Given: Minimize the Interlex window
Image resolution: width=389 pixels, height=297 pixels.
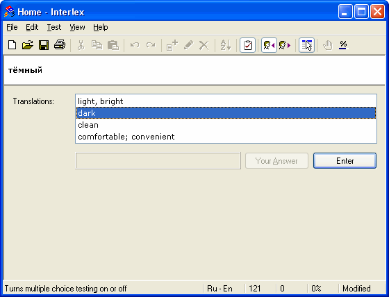Looking at the screenshot, I should tap(345, 12).
